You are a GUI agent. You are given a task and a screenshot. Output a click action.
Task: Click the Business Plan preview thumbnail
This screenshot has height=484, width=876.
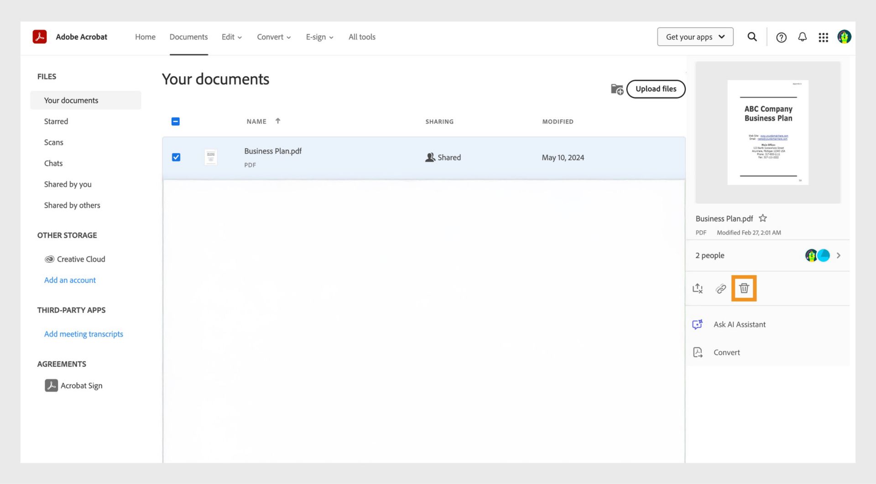point(768,132)
